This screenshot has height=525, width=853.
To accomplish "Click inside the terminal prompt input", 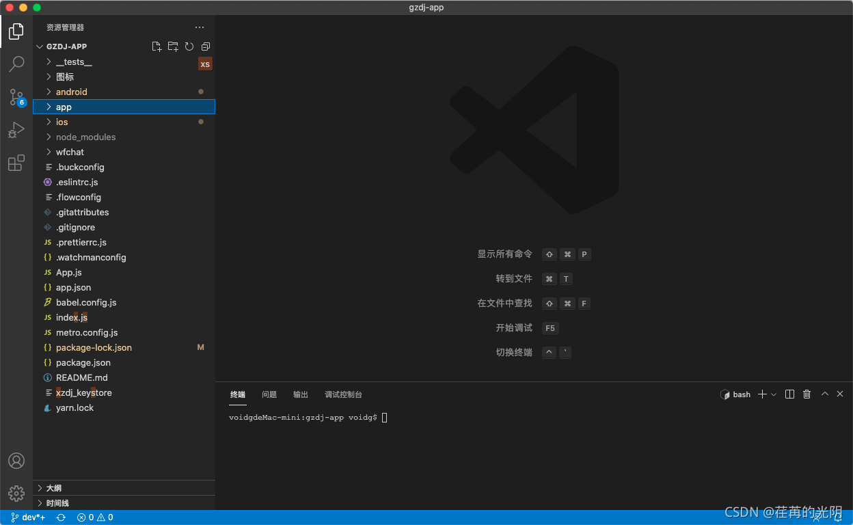I will (384, 417).
